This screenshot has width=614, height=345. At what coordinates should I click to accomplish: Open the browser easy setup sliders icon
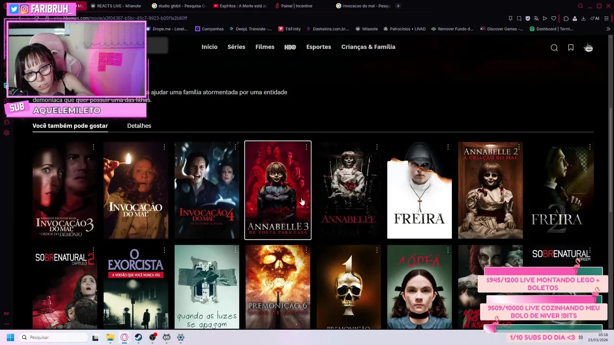pyautogui.click(x=606, y=18)
